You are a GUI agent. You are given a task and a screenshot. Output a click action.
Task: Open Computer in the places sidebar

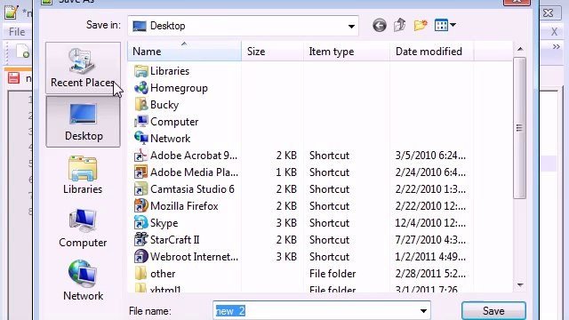(x=83, y=228)
